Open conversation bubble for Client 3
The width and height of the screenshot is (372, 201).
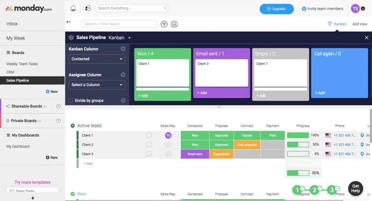149,154
